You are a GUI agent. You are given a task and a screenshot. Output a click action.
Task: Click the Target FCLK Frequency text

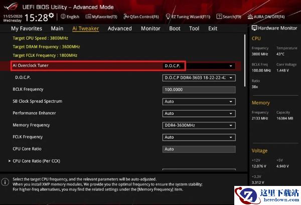45,55
